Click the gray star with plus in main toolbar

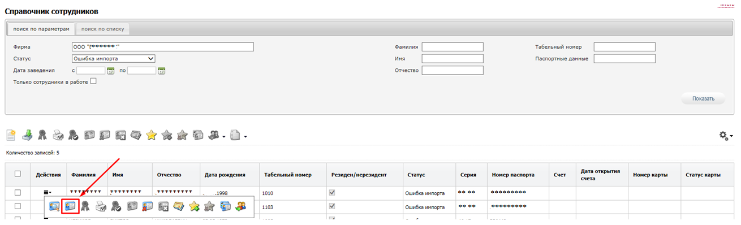[167, 135]
